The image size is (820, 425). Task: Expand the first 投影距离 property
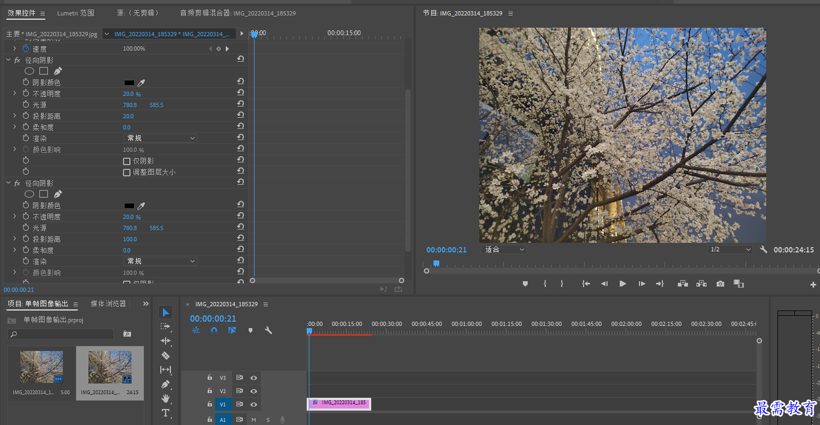point(14,116)
